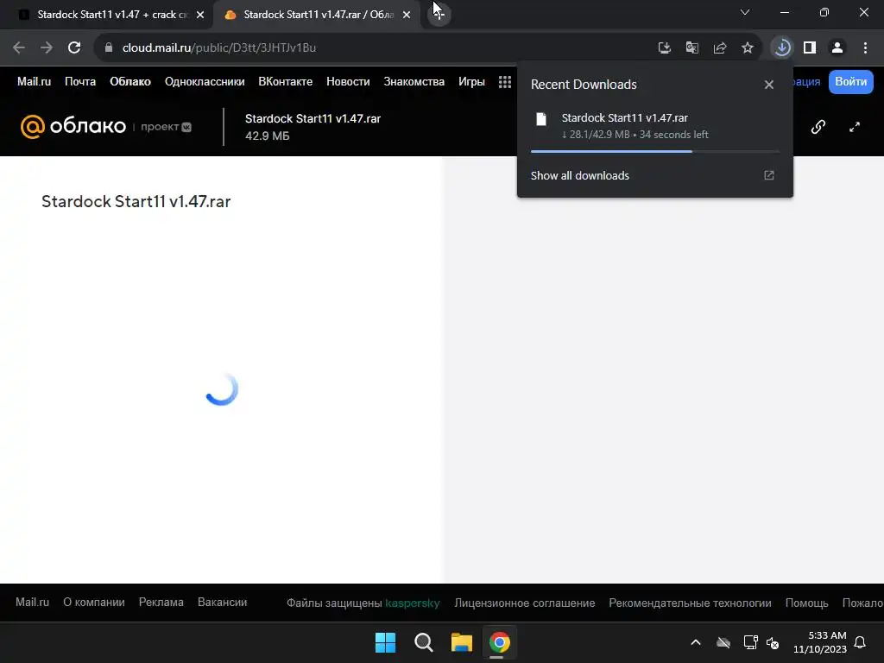Screen dimensions: 884x663
Task: Click Stardock Start11 v1.47.rar page heading
Action: (x=136, y=201)
